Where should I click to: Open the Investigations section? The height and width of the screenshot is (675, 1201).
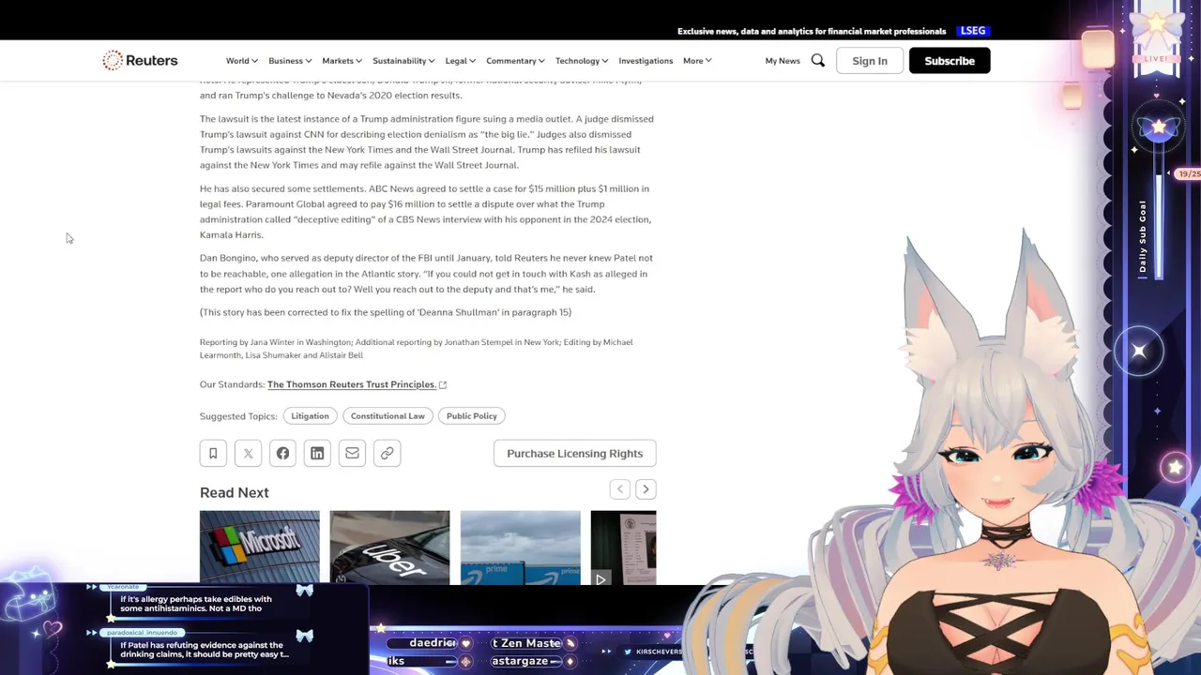click(x=646, y=61)
